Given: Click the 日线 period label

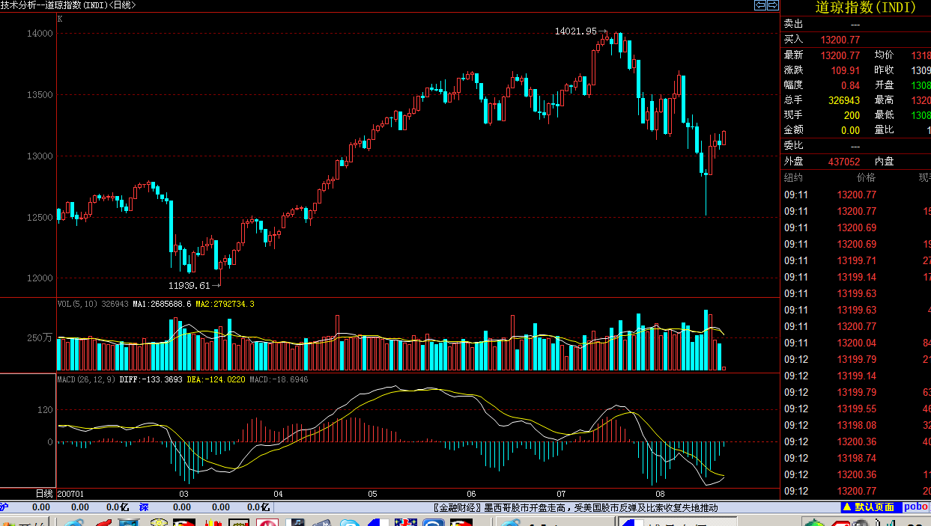Looking at the screenshot, I should 45,494.
